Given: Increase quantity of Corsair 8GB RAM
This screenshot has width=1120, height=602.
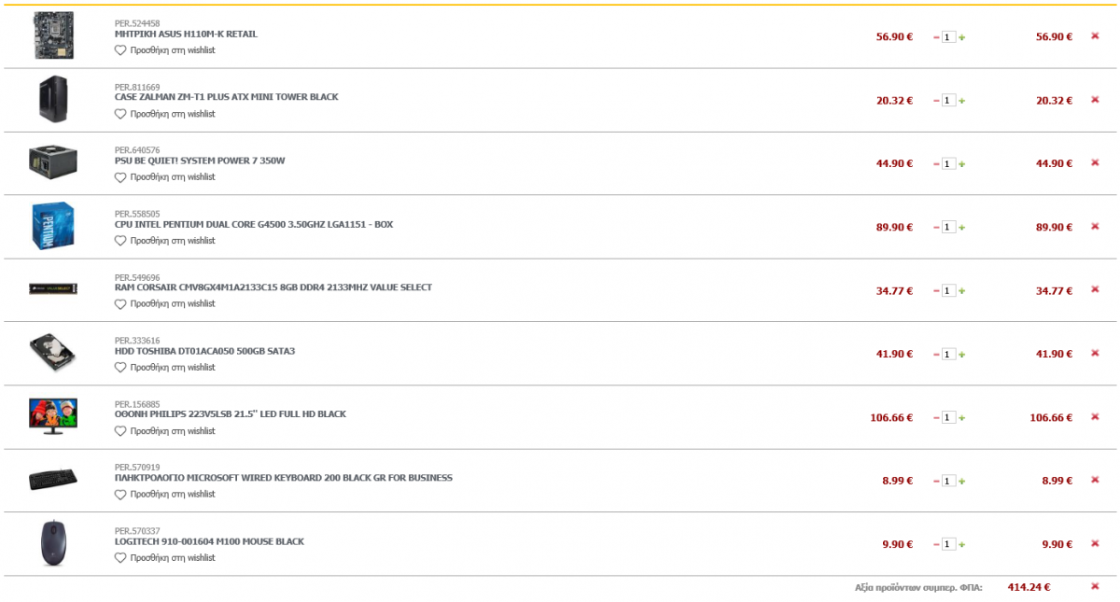Looking at the screenshot, I should coord(962,291).
